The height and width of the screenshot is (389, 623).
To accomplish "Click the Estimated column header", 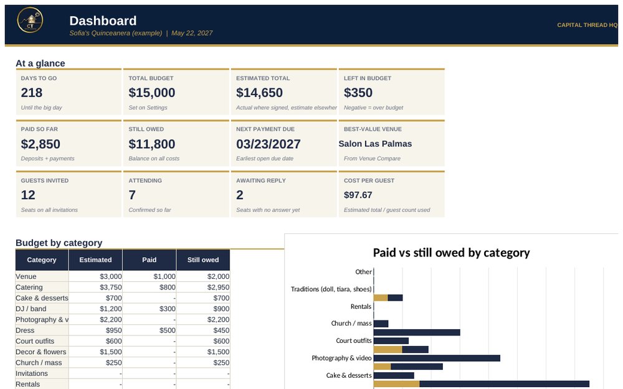I will pyautogui.click(x=95, y=260).
